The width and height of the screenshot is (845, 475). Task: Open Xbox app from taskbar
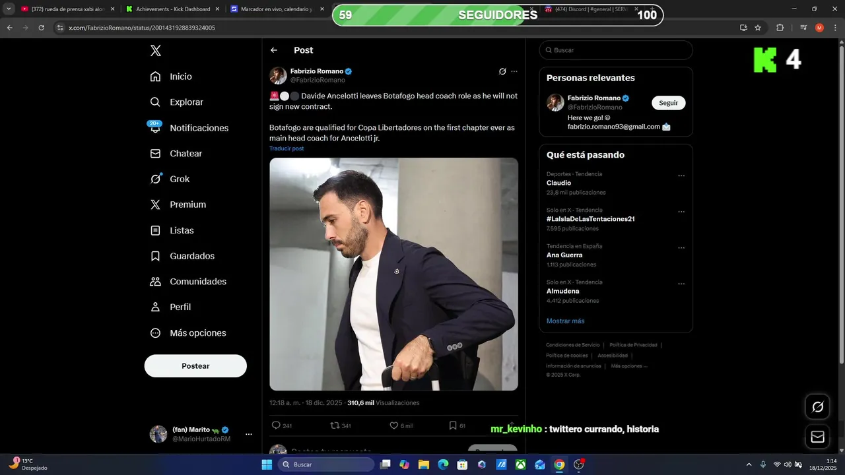(521, 464)
